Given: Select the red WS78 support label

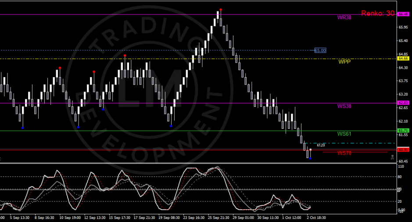Looking at the screenshot, I should click(344, 153).
